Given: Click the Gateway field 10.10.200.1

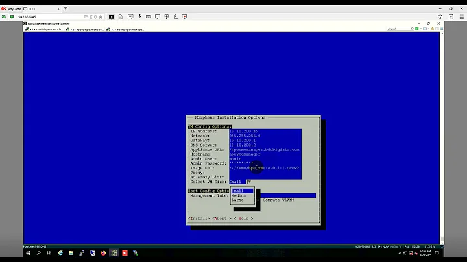Looking at the screenshot, I should pos(265,141).
